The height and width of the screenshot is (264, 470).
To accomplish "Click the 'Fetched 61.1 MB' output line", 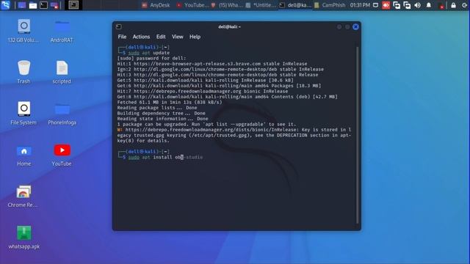I will click(170, 102).
